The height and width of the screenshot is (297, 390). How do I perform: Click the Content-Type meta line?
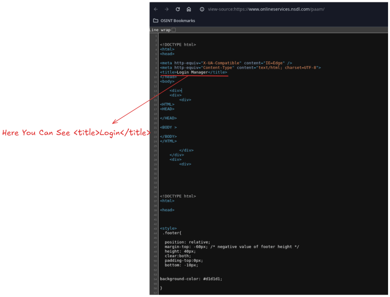point(240,68)
